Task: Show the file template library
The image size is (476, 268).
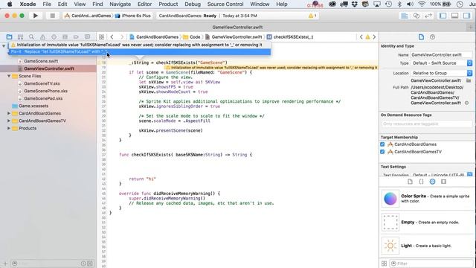Action: coord(410,182)
